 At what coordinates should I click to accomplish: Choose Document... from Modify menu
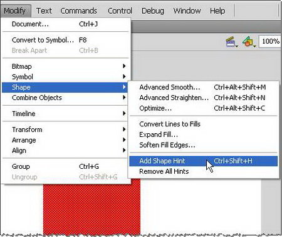(x=66, y=24)
